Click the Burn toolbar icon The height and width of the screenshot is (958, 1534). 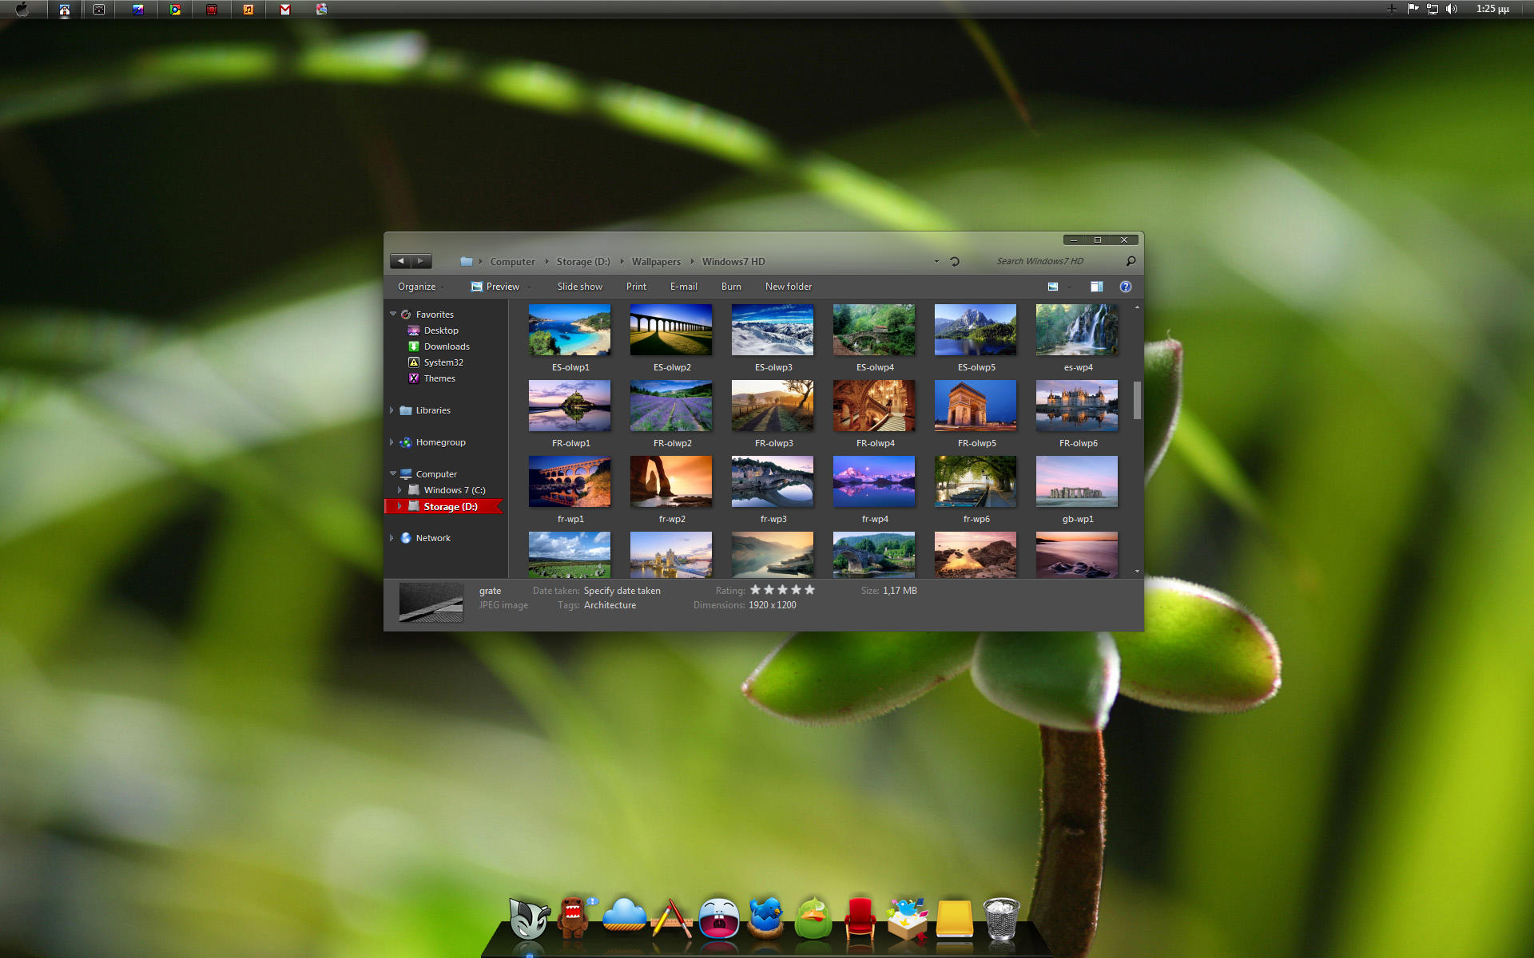[731, 286]
